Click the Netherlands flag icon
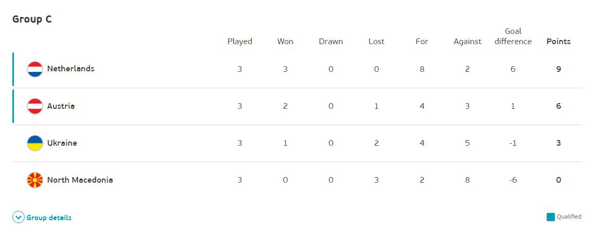 35,69
